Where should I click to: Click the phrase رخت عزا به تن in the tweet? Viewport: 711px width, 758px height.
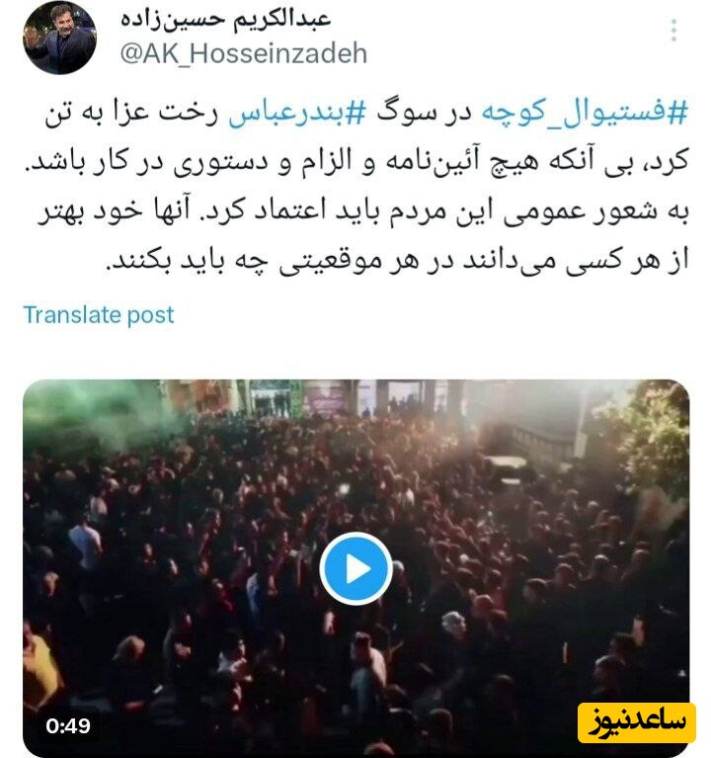pyautogui.click(x=131, y=113)
